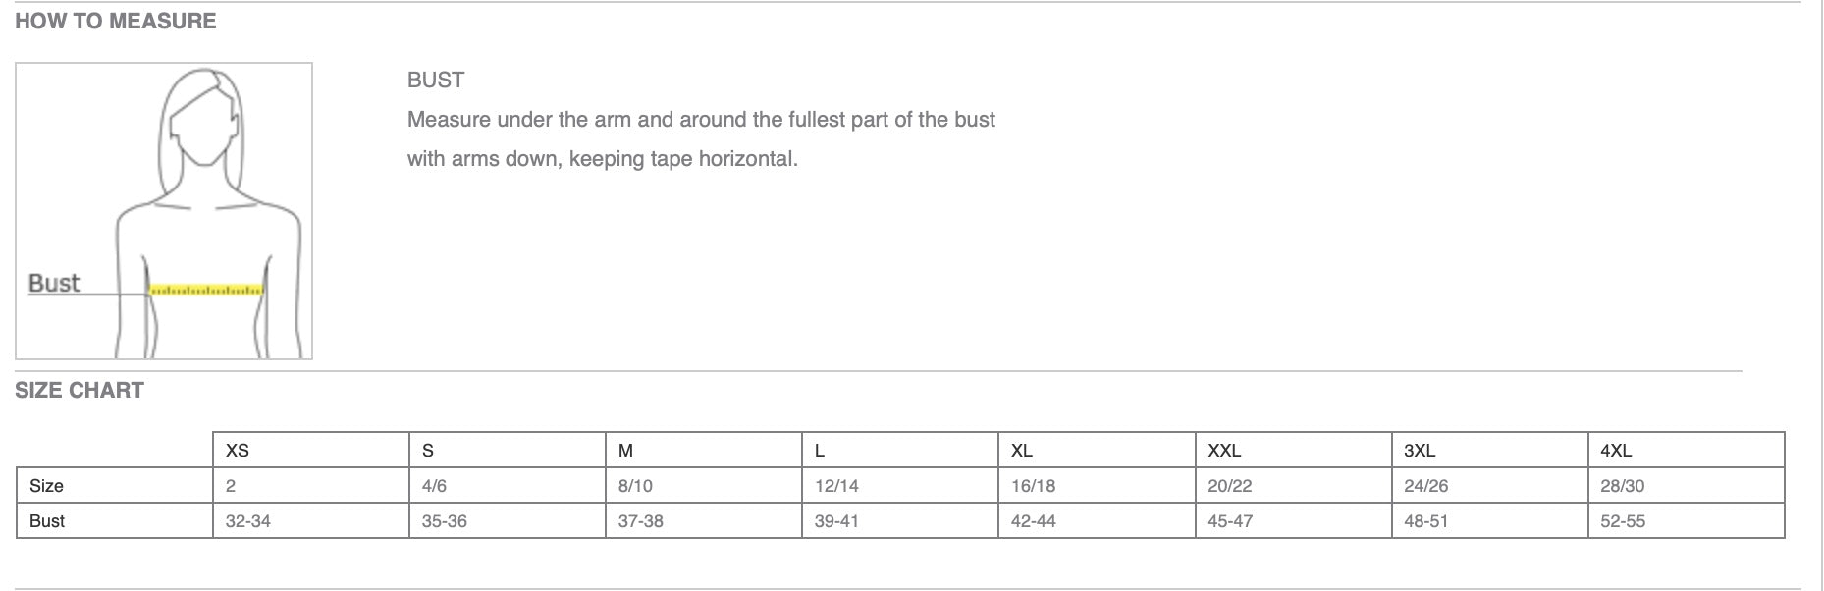Click the Bust label beside the illustration

(54, 283)
